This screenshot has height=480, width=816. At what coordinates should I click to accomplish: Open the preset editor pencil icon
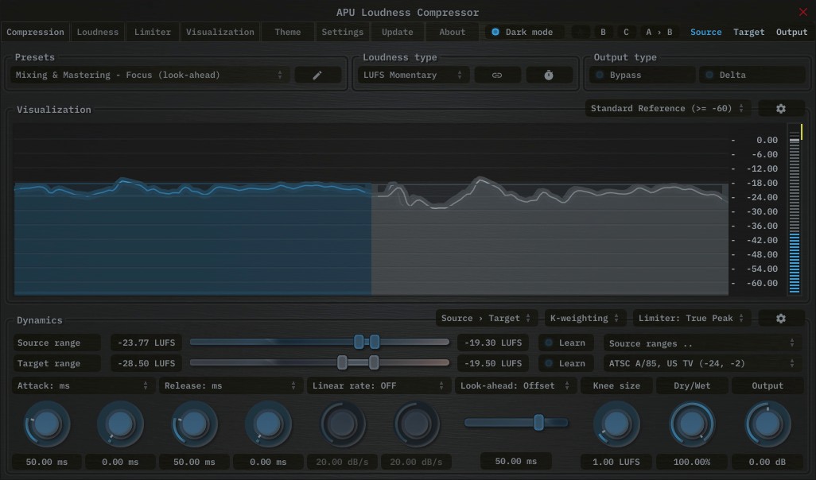[x=317, y=74]
